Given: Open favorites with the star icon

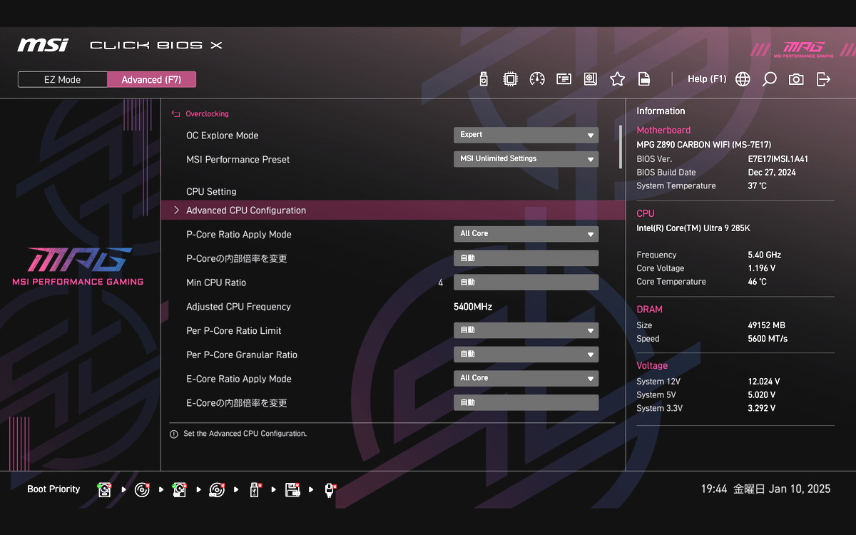Looking at the screenshot, I should point(617,79).
